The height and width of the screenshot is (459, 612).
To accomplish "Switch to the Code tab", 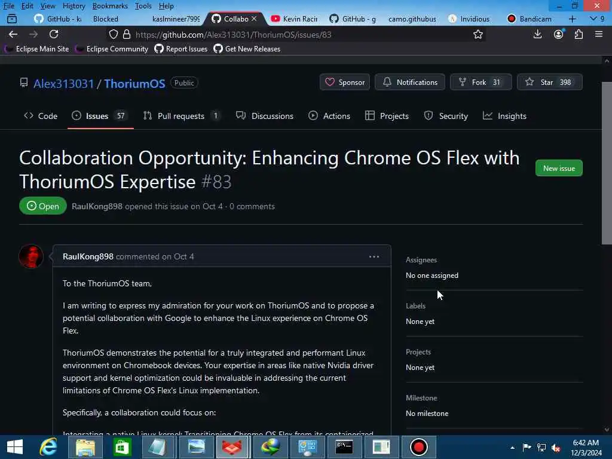I will point(41,116).
